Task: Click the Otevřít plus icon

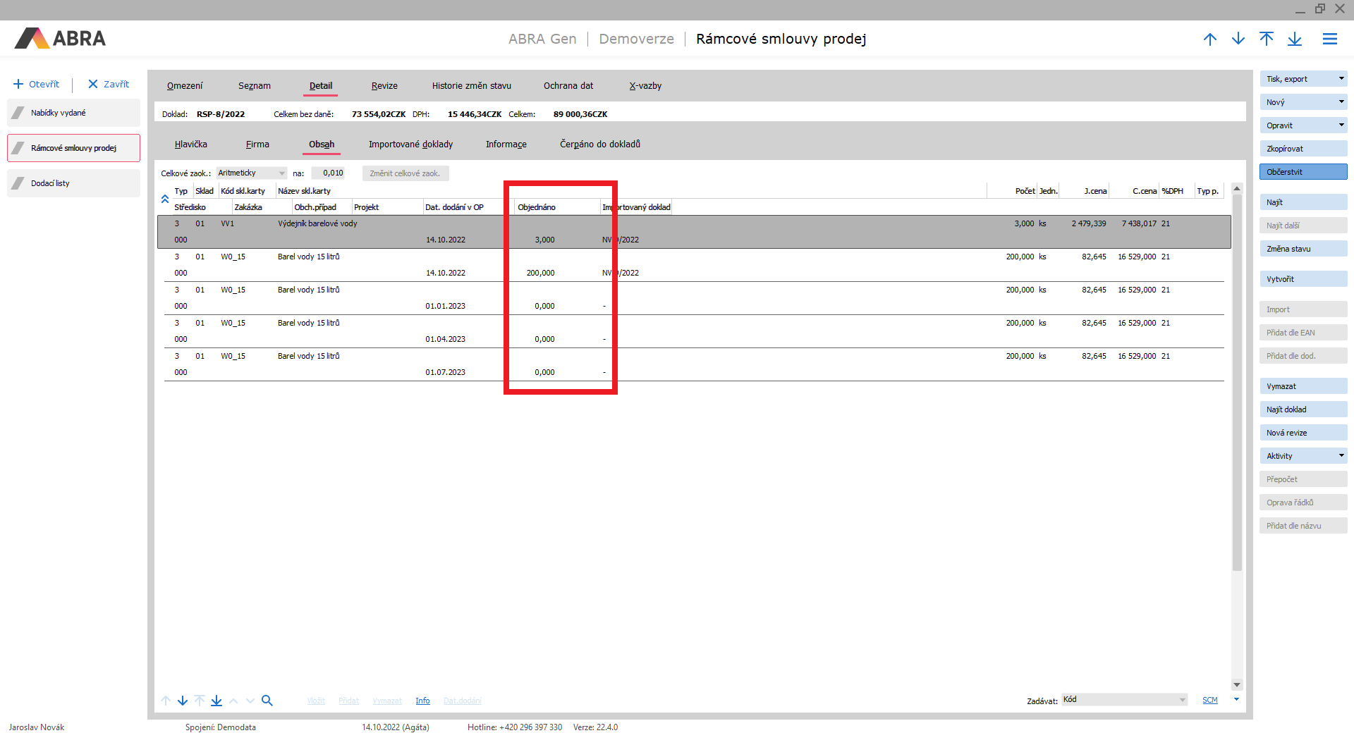Action: 18,85
